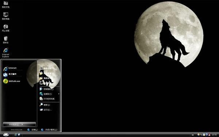This screenshot has width=219, height=137.
Task: Launch IE from the quick launch bar
Action: (16, 135)
